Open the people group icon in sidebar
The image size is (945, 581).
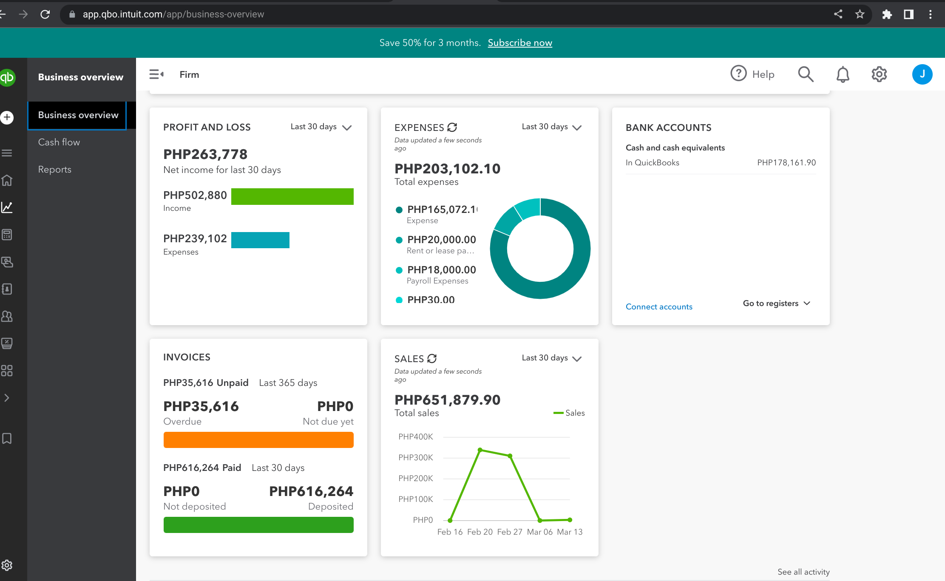[7, 316]
